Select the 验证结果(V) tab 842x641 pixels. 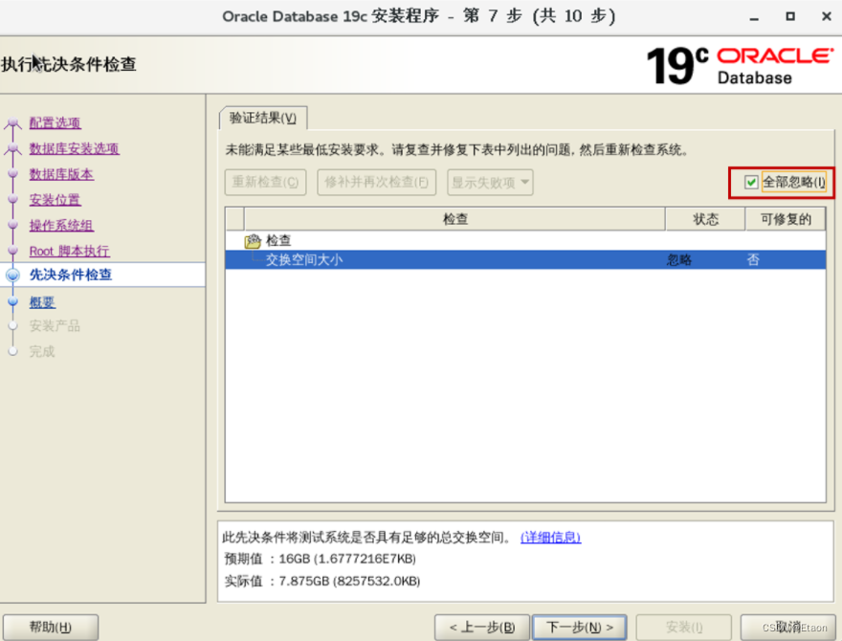click(x=263, y=118)
